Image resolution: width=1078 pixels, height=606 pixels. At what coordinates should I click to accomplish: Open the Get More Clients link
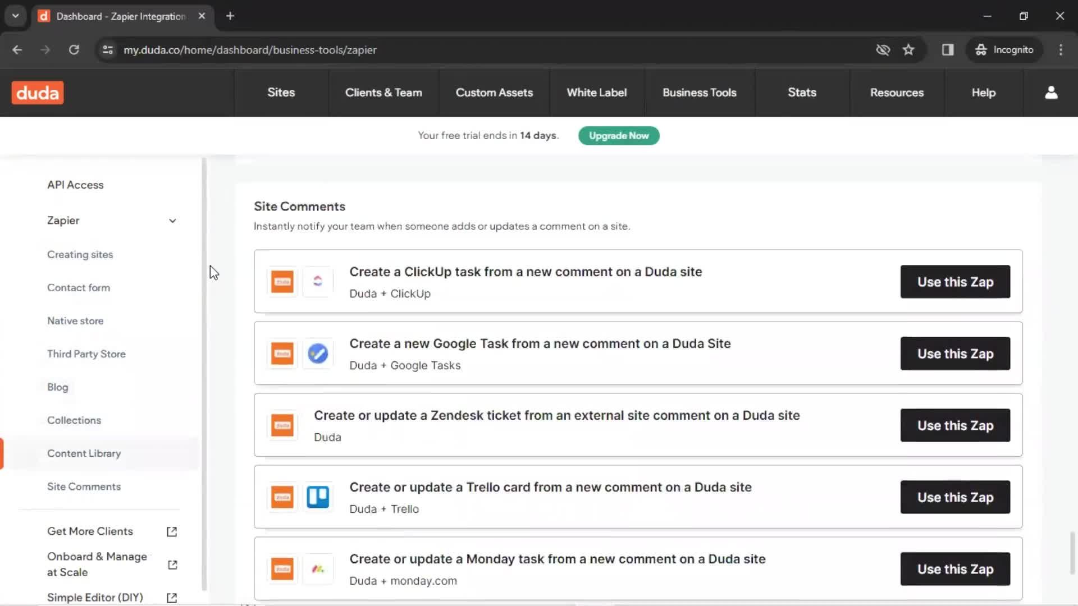[x=90, y=531]
